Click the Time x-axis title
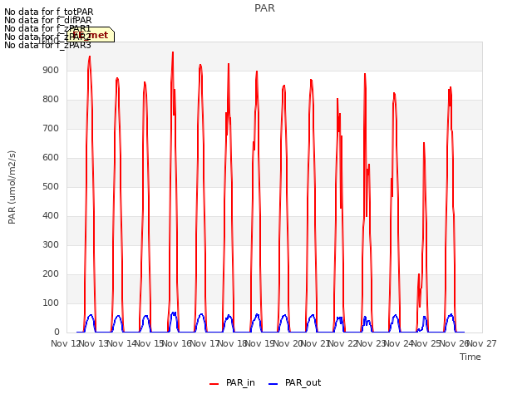 470,357
